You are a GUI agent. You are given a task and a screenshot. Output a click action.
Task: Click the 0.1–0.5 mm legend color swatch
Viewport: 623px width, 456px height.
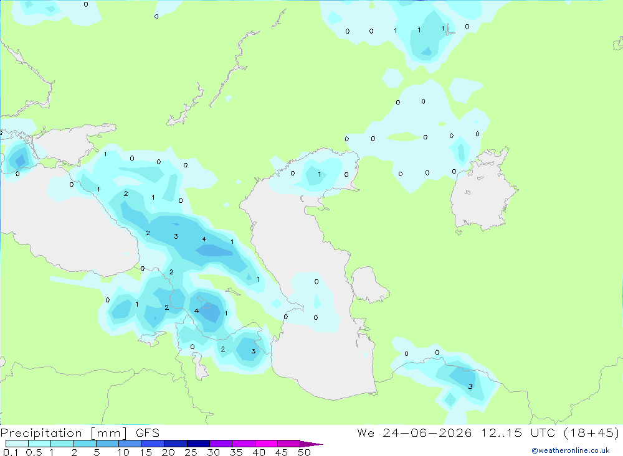17,444
